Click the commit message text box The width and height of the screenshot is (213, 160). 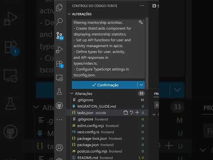click(108, 49)
